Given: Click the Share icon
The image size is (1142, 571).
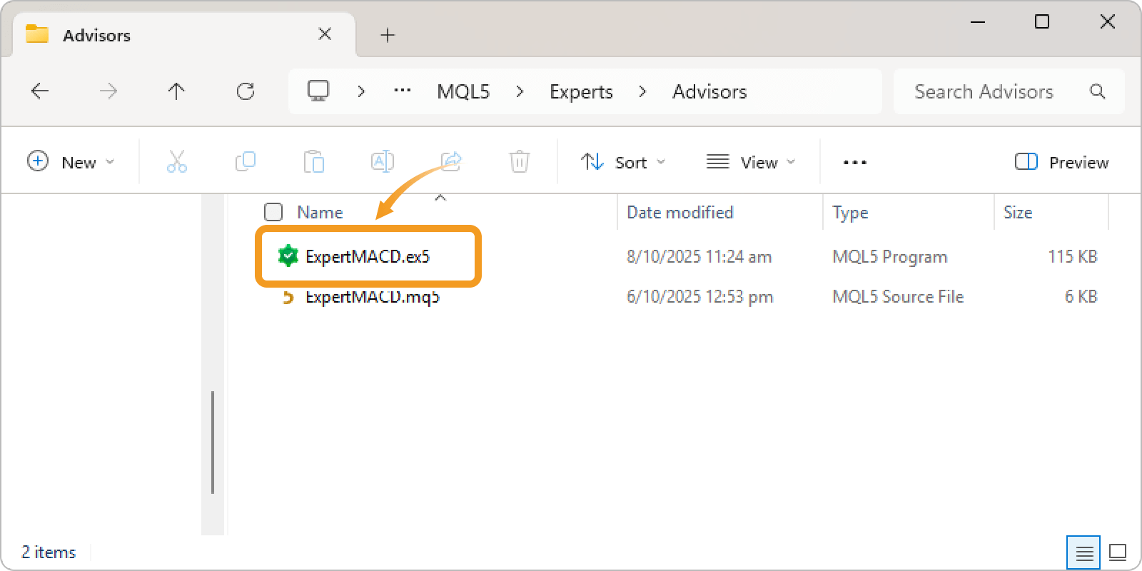Looking at the screenshot, I should pos(451,162).
